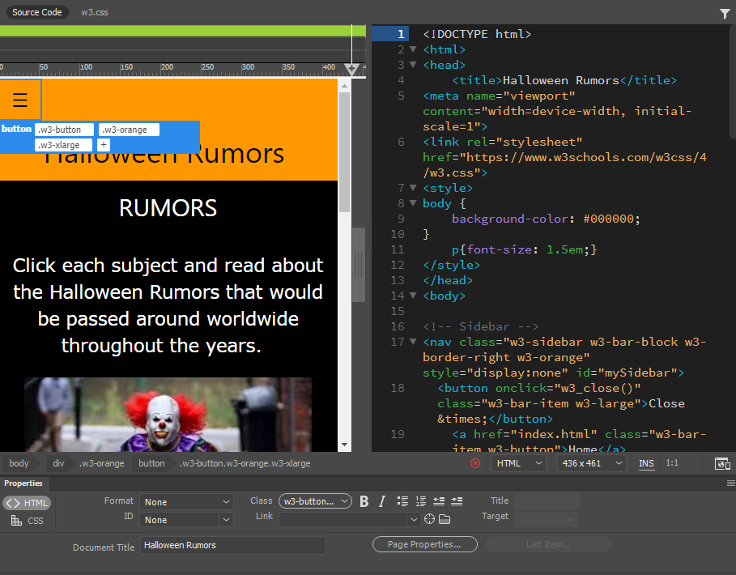Image resolution: width=736 pixels, height=575 pixels.
Task: Apply Bold formatting in Properties panel
Action: 364,501
